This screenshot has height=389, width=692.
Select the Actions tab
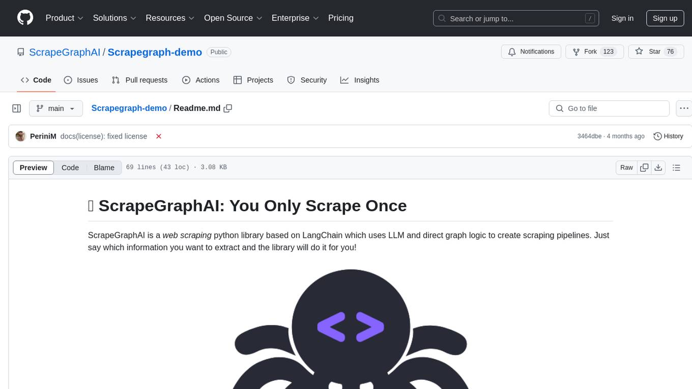click(x=200, y=80)
